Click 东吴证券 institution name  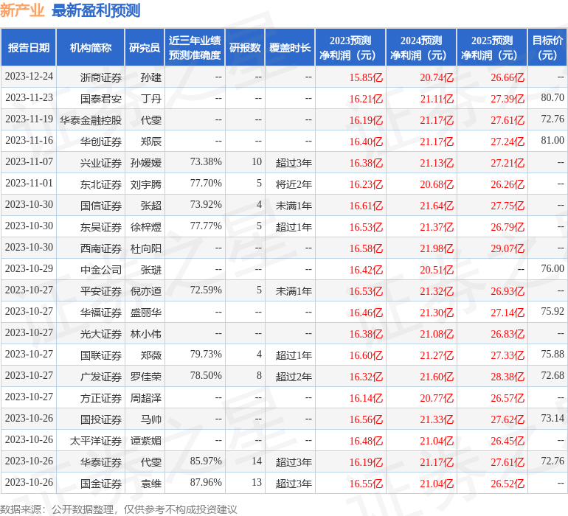[101, 227]
